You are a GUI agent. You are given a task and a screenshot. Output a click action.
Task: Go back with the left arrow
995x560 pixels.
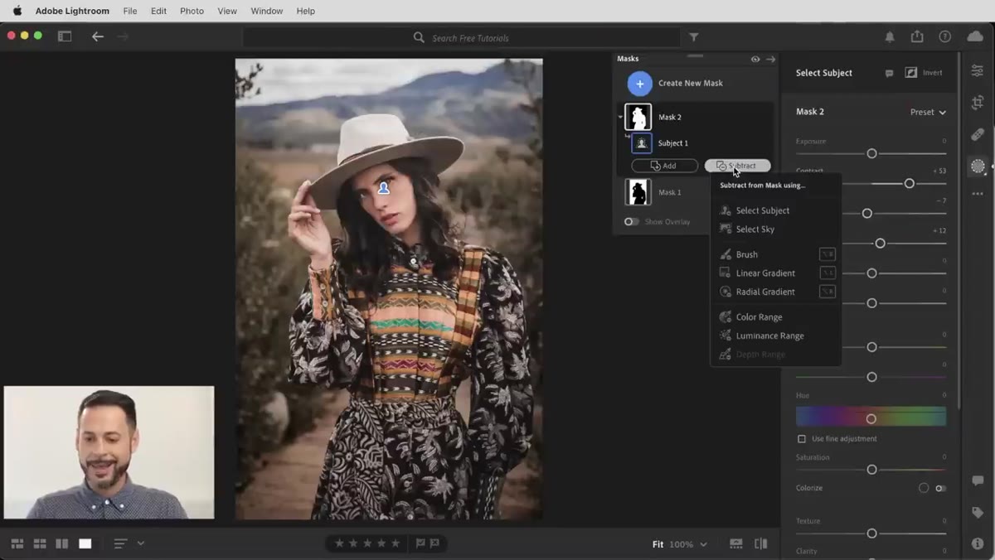98,36
